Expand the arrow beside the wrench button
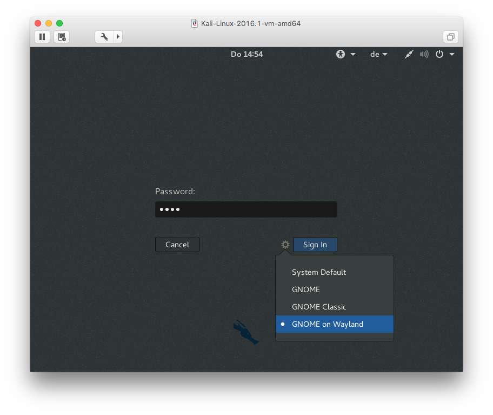Viewport: 493px width, 415px height. 118,37
